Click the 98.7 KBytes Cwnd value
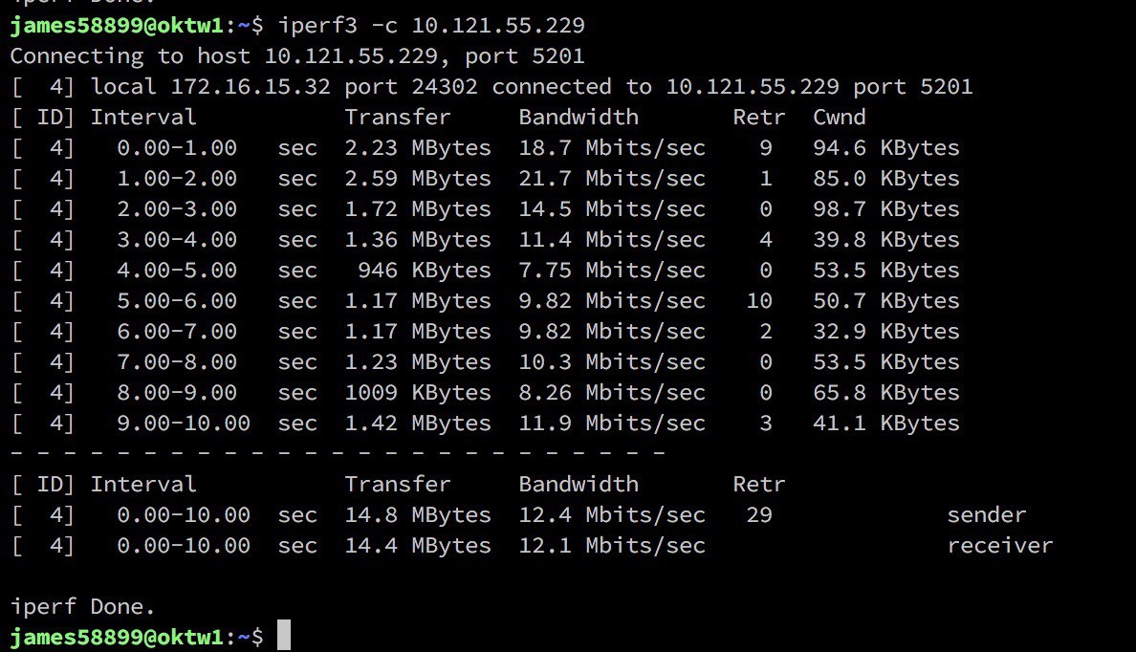The image size is (1136, 652). point(886,208)
